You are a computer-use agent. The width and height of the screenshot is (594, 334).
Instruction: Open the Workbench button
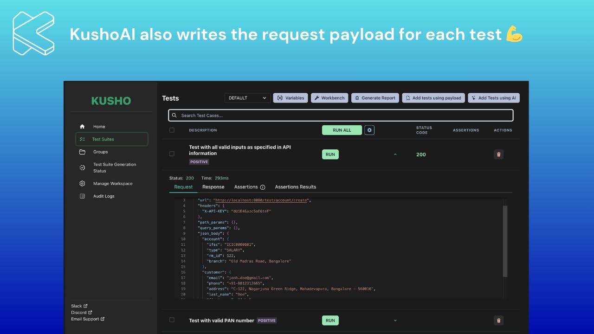pos(329,98)
